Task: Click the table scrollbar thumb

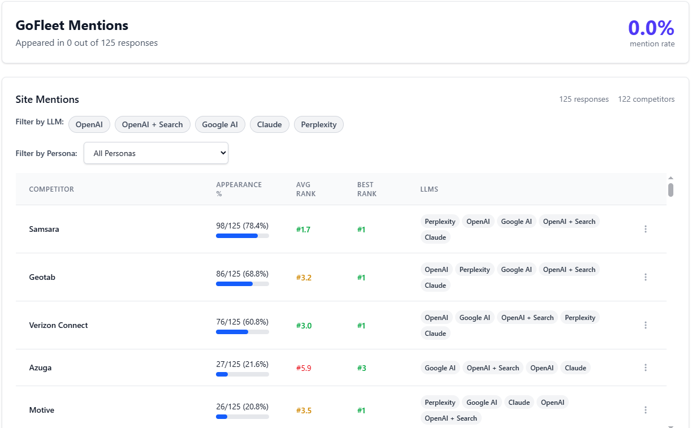Action: (671, 190)
